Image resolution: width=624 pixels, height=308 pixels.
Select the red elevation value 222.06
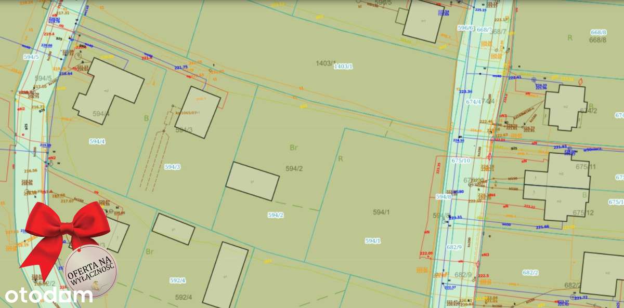coord(426,253)
